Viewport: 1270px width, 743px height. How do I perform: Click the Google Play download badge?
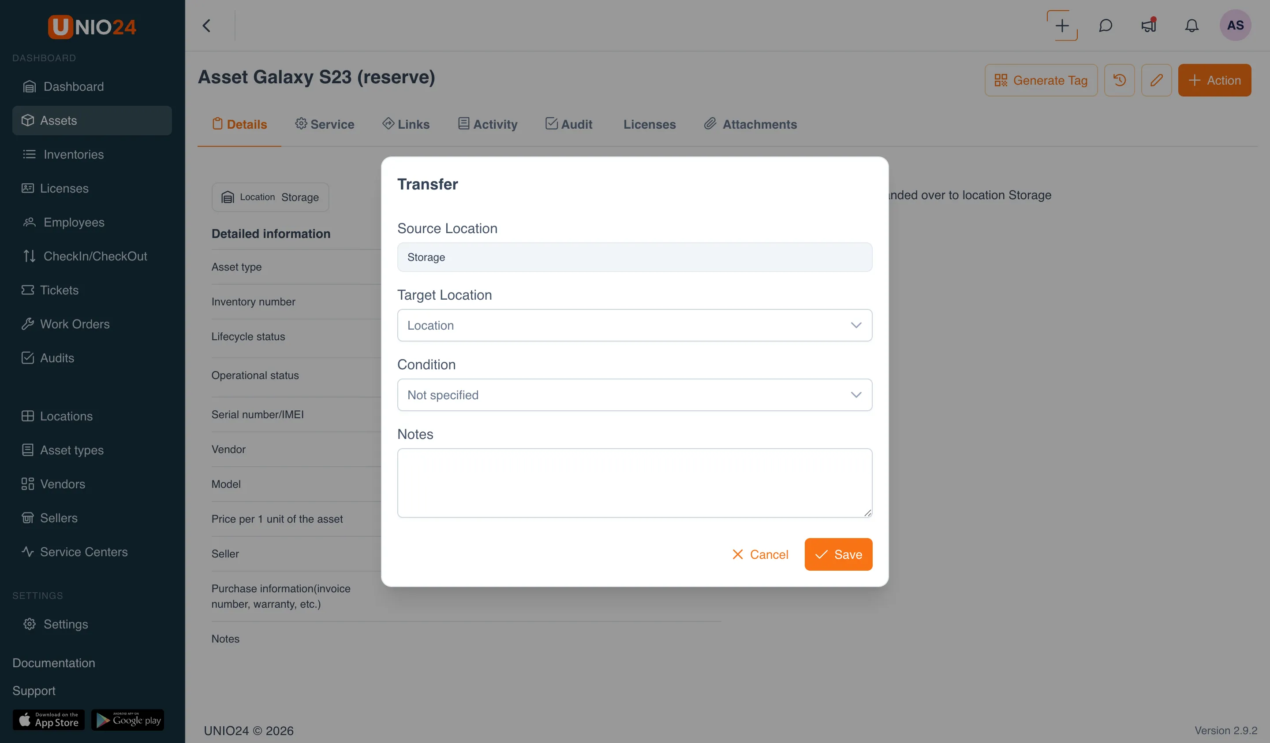(x=127, y=720)
